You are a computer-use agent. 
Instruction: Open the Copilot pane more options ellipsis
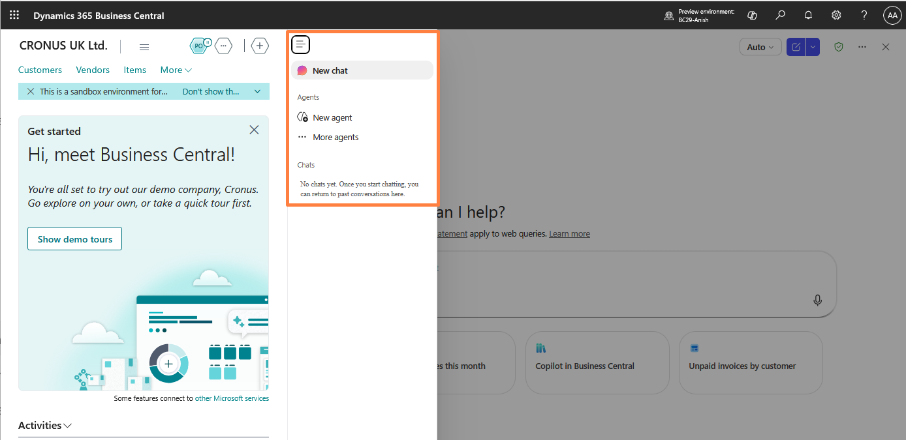pyautogui.click(x=862, y=47)
